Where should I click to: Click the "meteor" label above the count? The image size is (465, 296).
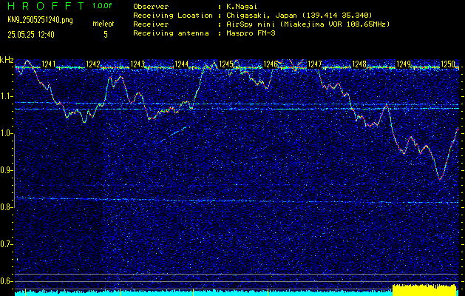pyautogui.click(x=103, y=24)
